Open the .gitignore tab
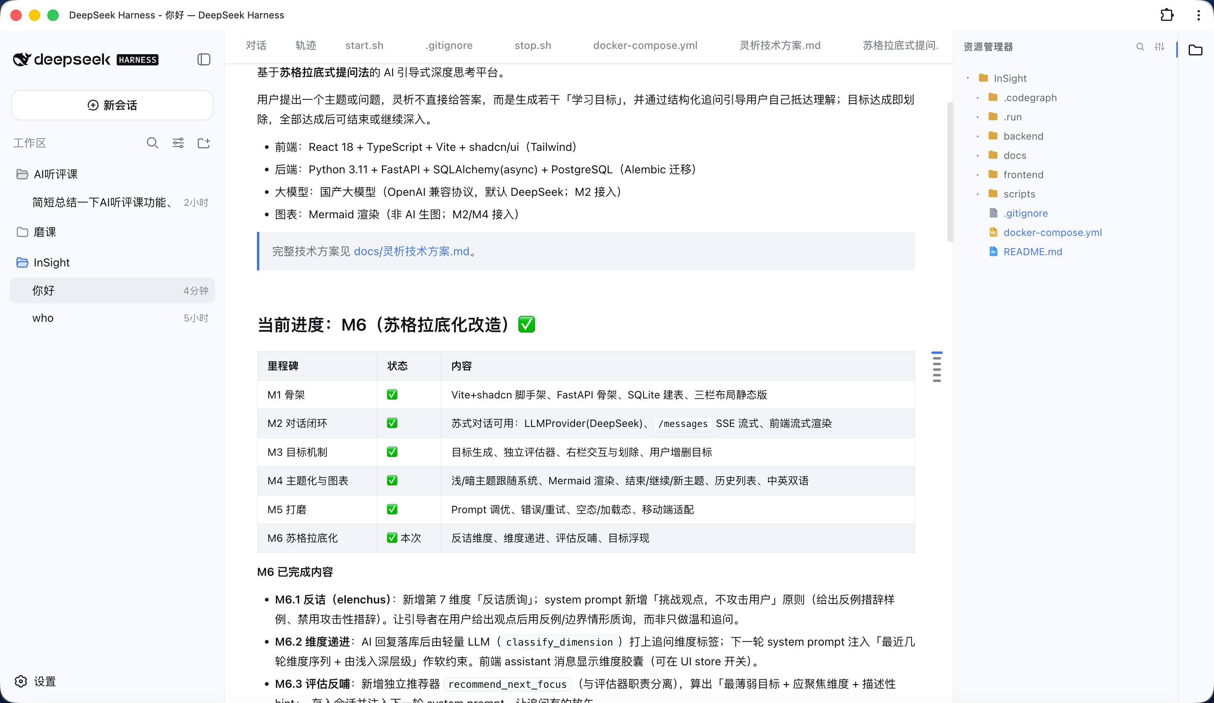The image size is (1214, 703). [449, 45]
